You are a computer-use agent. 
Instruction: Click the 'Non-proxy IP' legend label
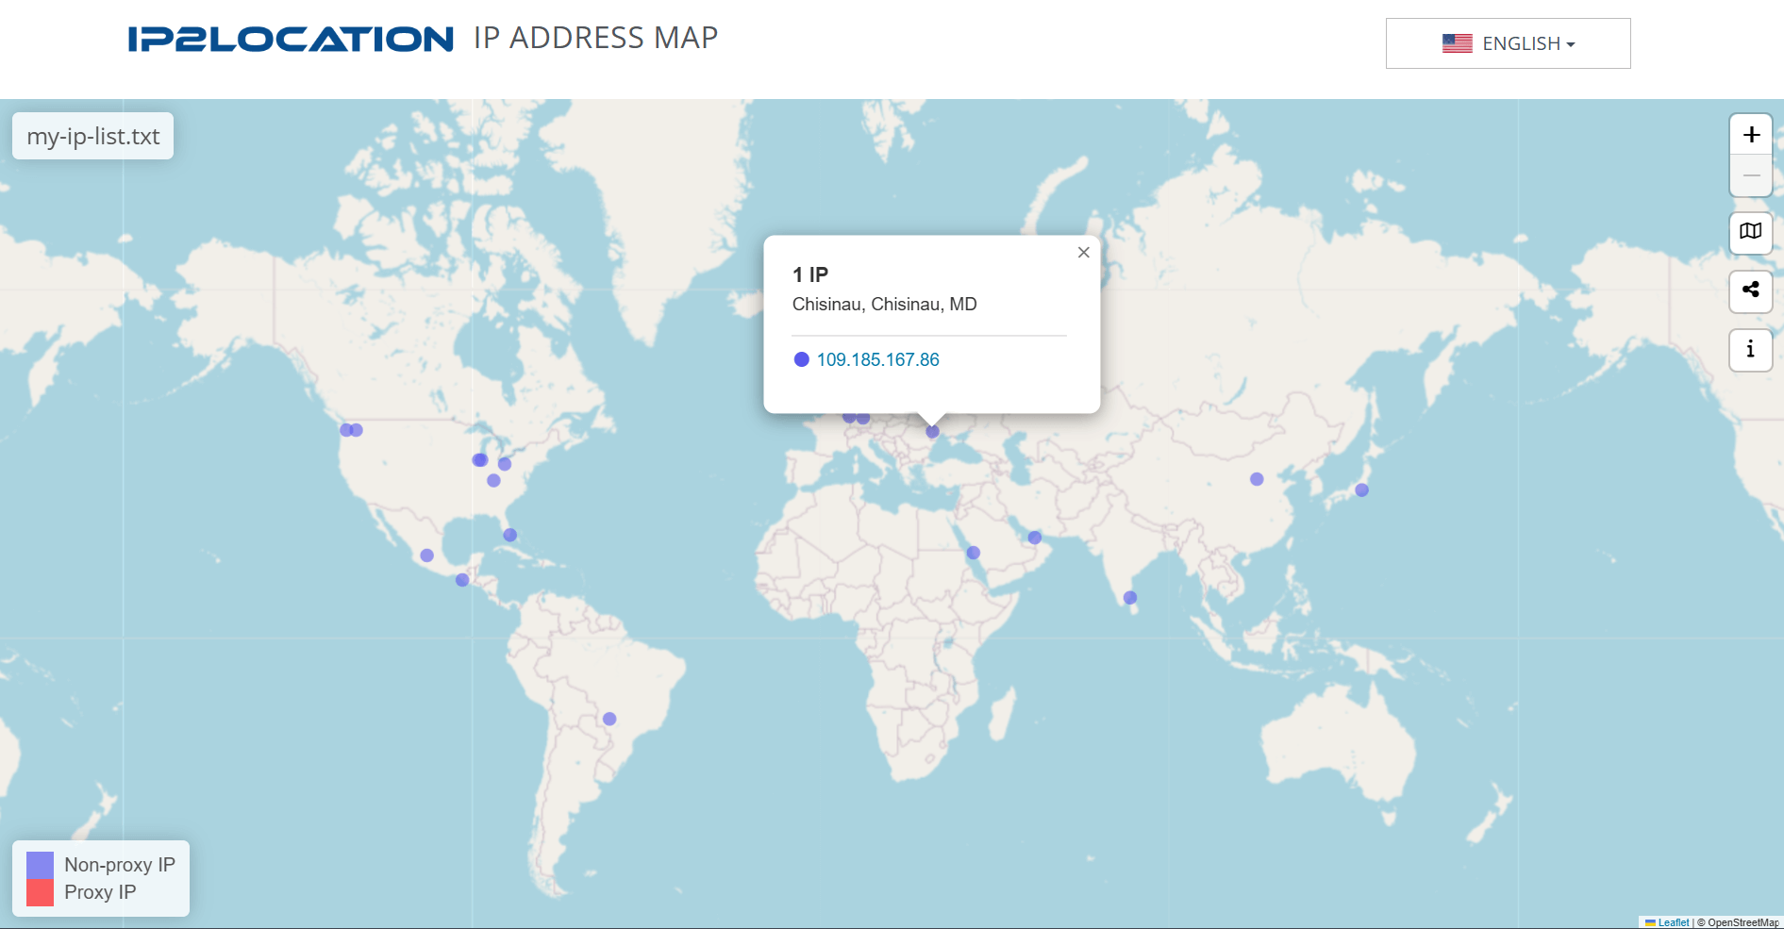tap(120, 865)
